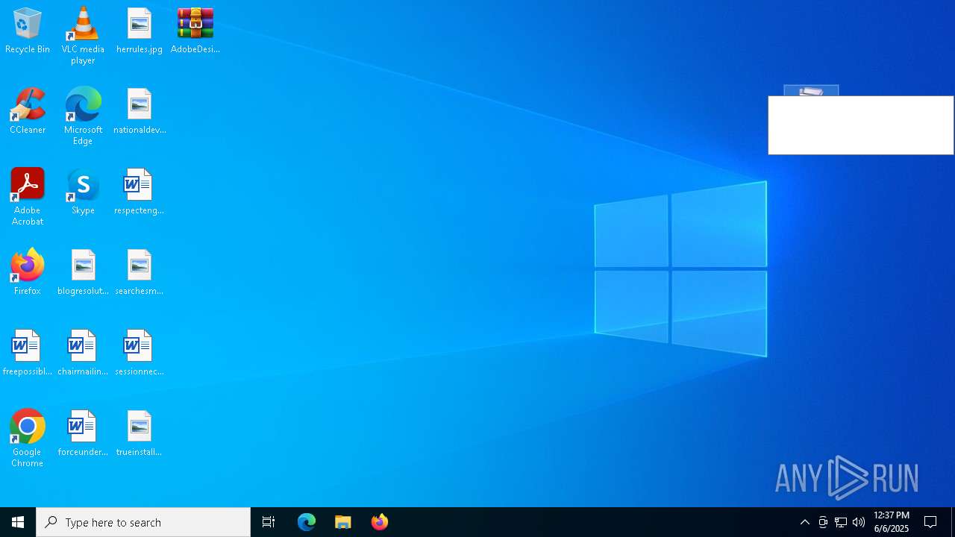Select the searchesm... image file

140,273
